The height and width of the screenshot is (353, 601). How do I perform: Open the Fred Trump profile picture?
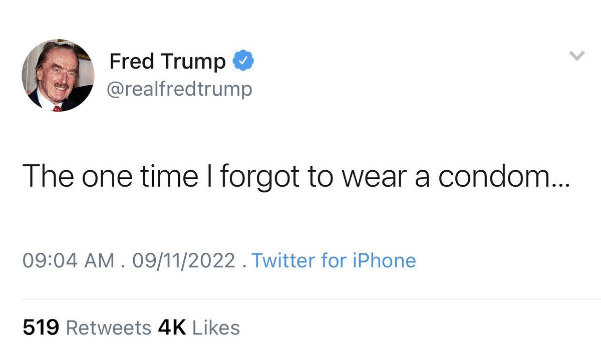pos(58,75)
